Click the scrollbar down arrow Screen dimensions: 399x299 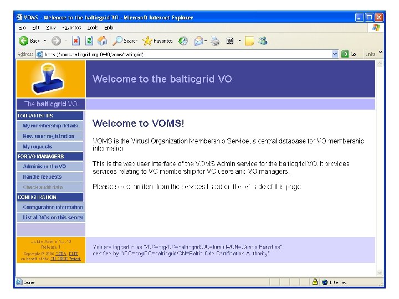[380, 273]
